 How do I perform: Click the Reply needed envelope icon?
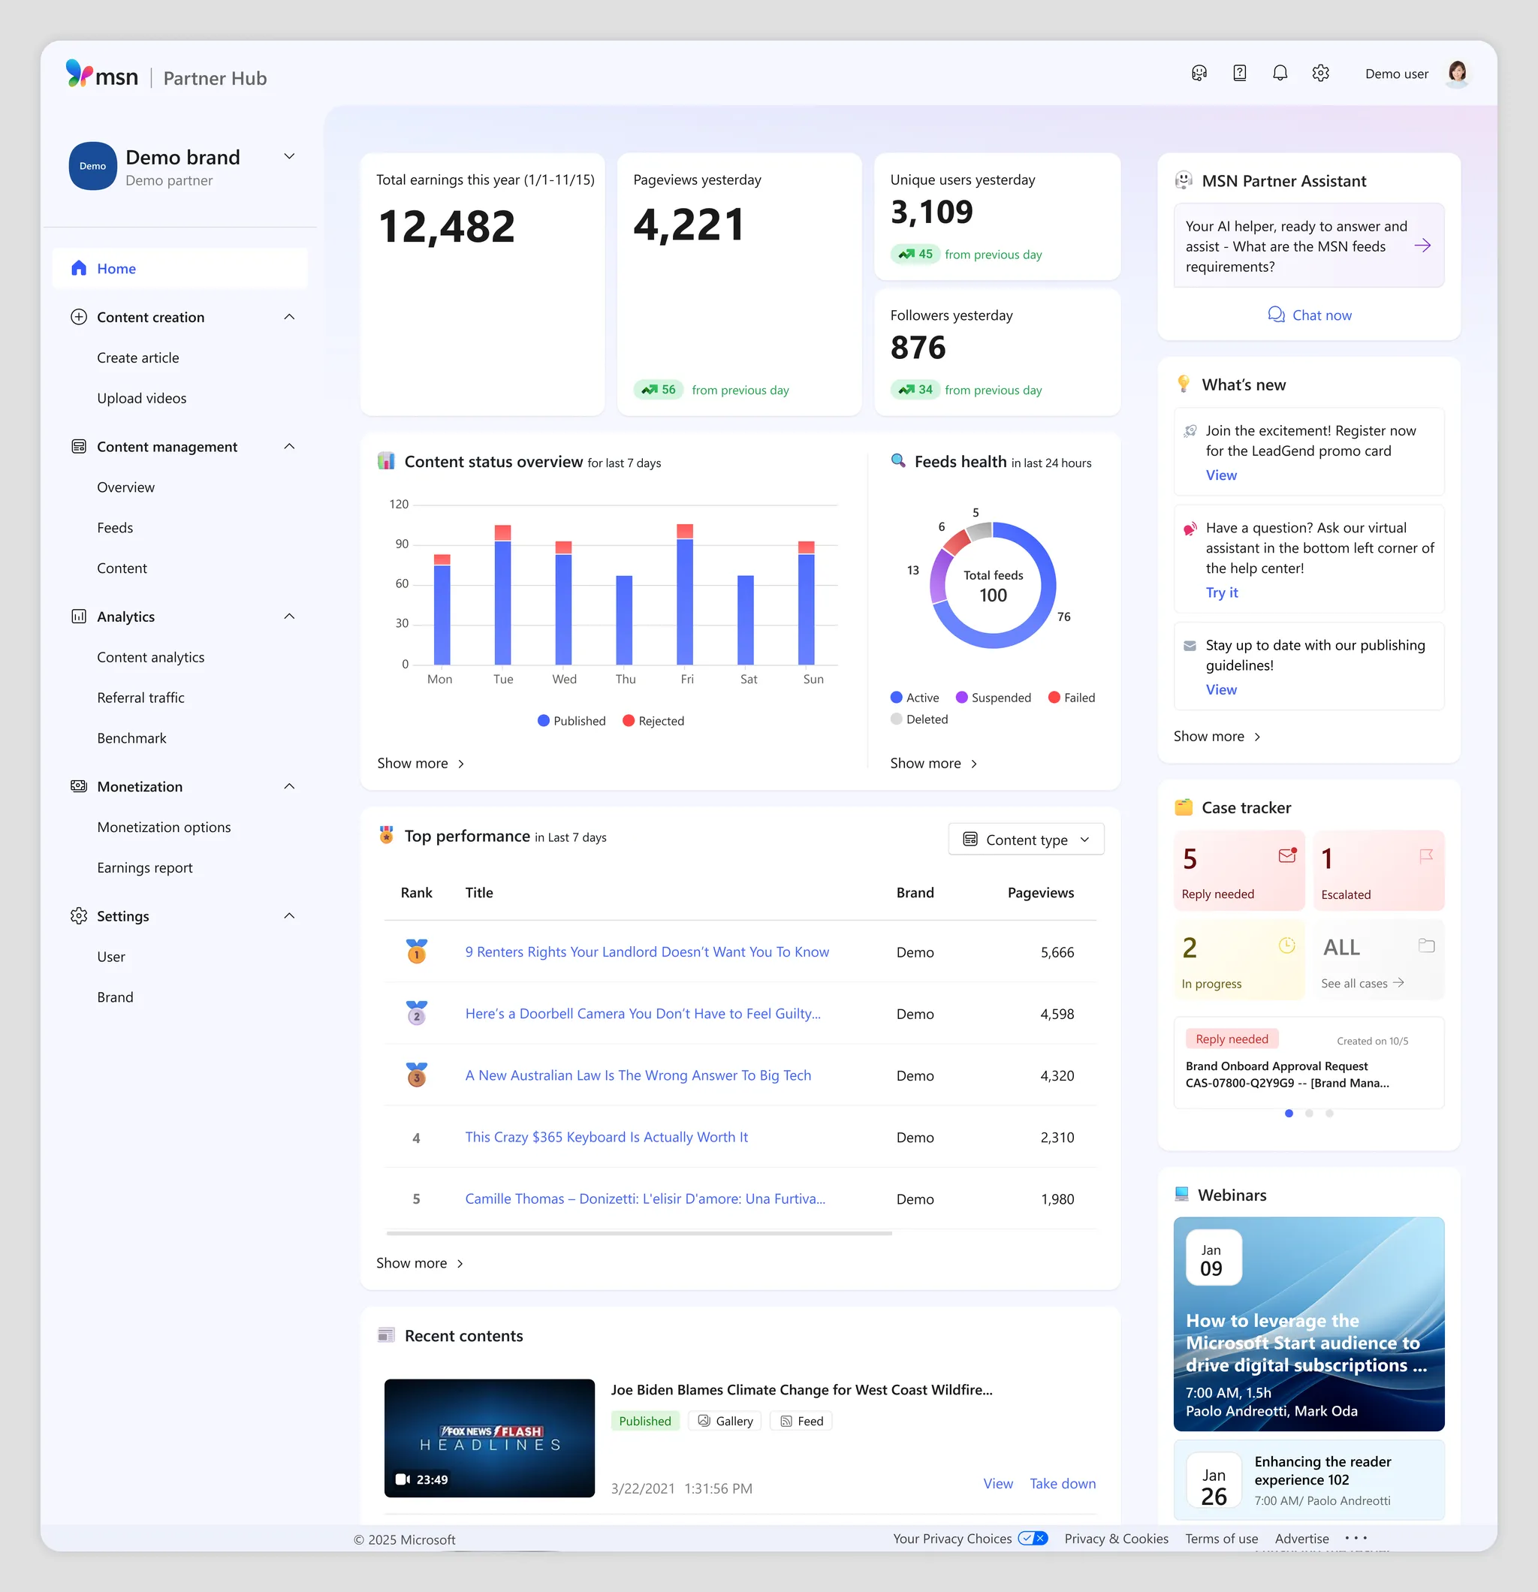pos(1286,855)
